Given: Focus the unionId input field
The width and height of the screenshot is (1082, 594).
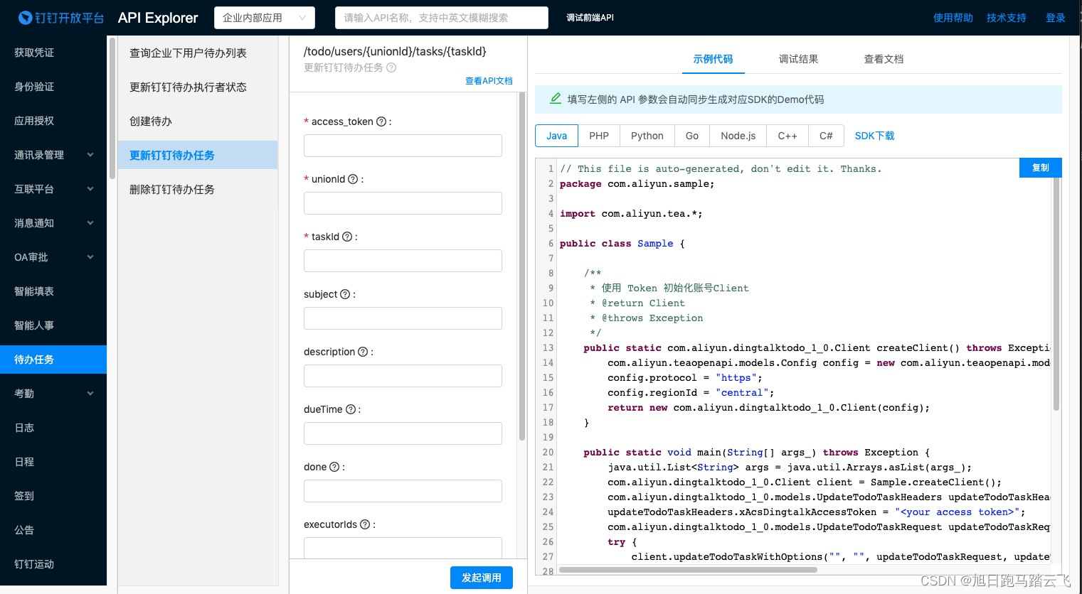Looking at the screenshot, I should [403, 203].
